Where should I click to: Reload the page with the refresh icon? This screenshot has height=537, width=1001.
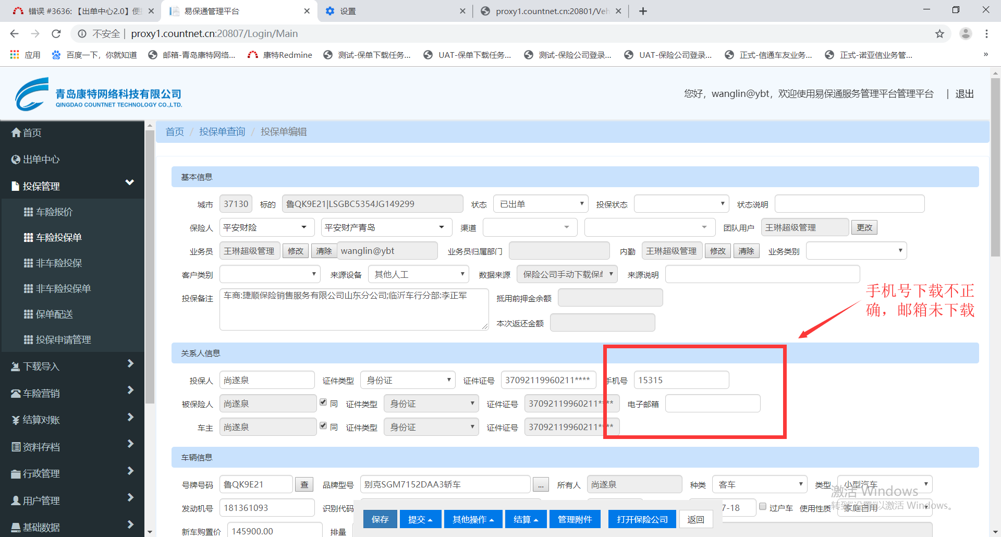coord(56,34)
